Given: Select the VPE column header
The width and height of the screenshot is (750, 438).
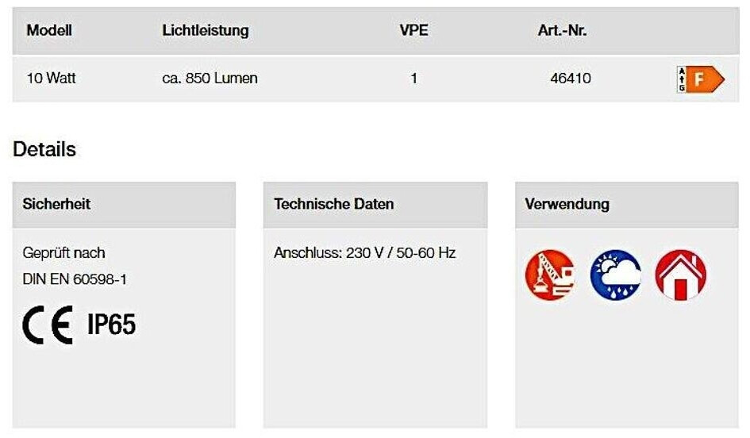Looking at the screenshot, I should coord(413,31).
